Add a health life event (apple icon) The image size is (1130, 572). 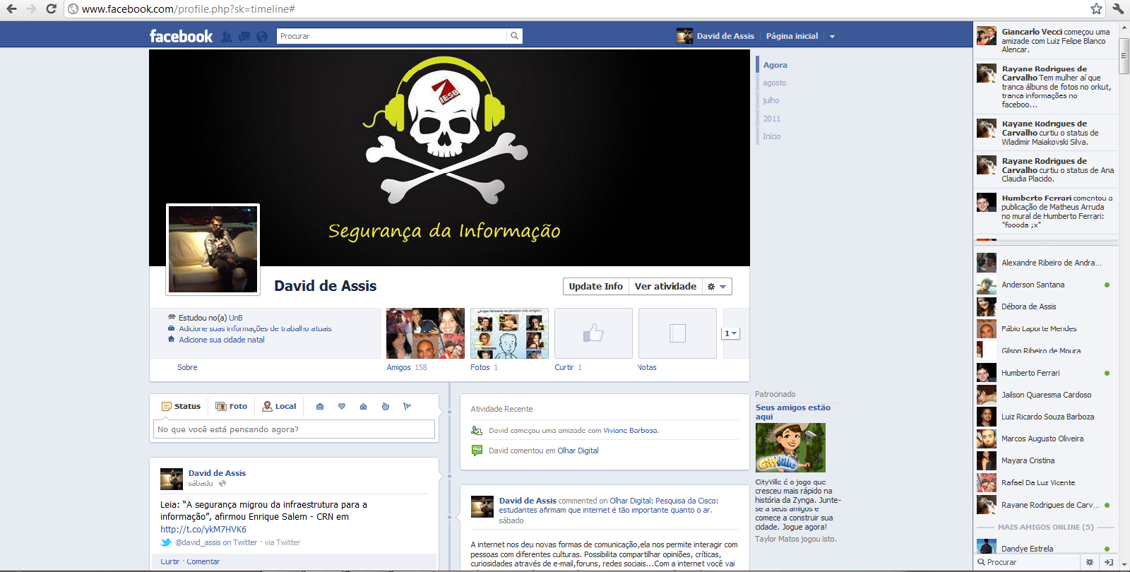(x=386, y=407)
